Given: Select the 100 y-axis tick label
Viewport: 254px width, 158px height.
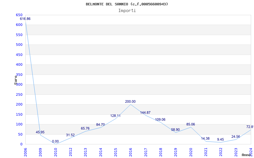Looking at the screenshot, I should coord(19,125).
